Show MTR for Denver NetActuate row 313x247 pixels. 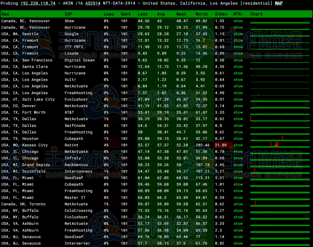[x=238, y=106]
